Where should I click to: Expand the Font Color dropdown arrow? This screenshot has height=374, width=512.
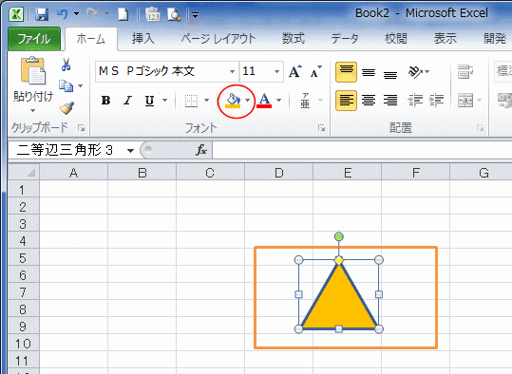(x=279, y=101)
